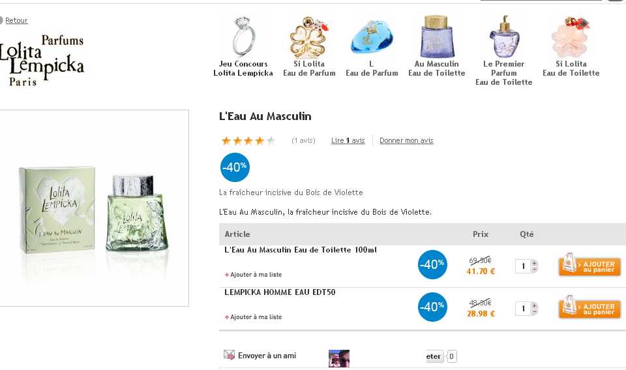626x370 pixels.
Task: Choose Le Premier Parfum bottle icon
Action: point(503,37)
